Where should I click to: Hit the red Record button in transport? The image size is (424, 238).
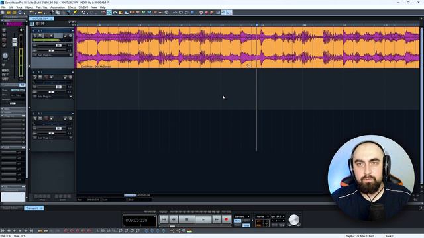pos(227,219)
